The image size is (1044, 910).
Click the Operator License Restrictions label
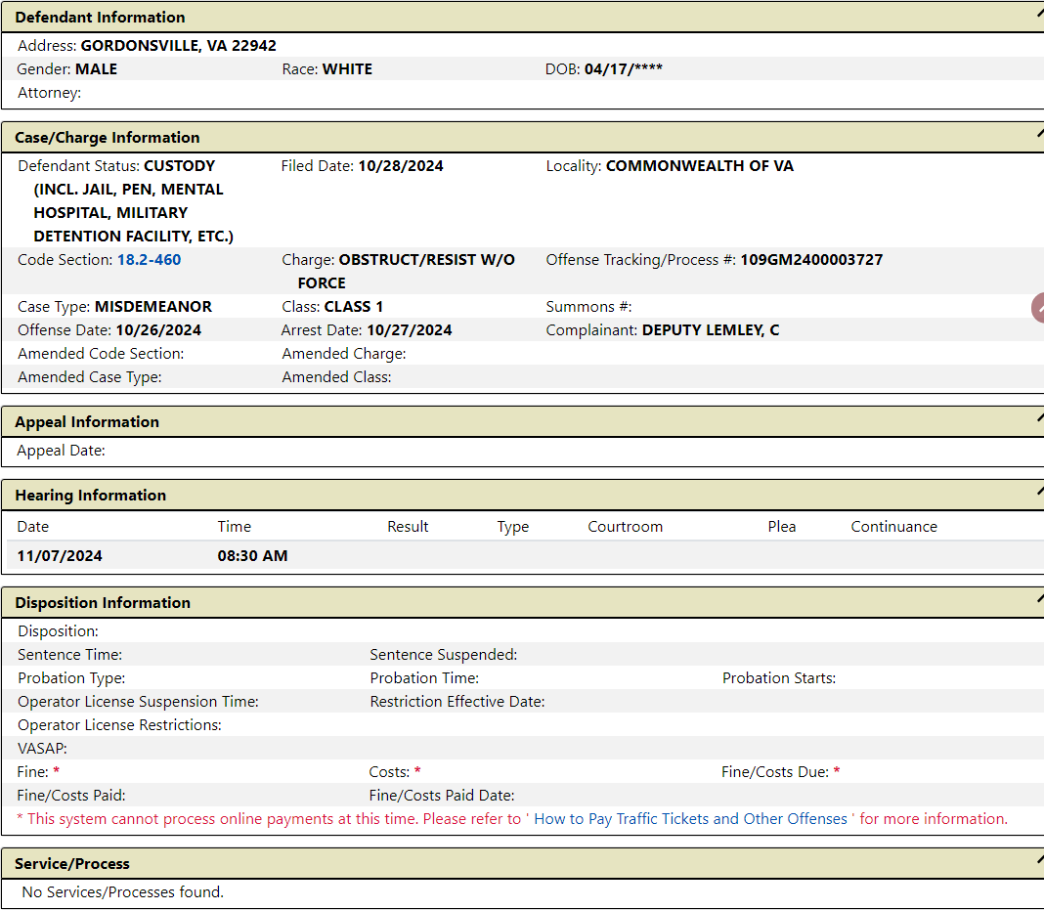point(119,725)
